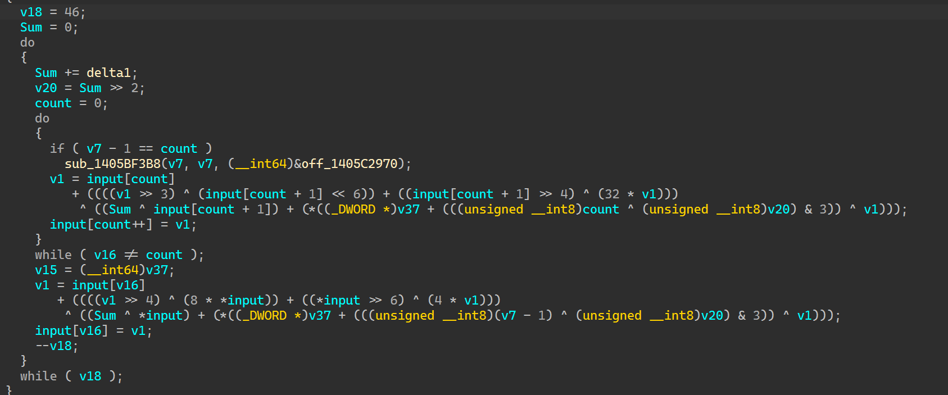Click input in 'input[v16] = v1' assignment

click(53, 330)
